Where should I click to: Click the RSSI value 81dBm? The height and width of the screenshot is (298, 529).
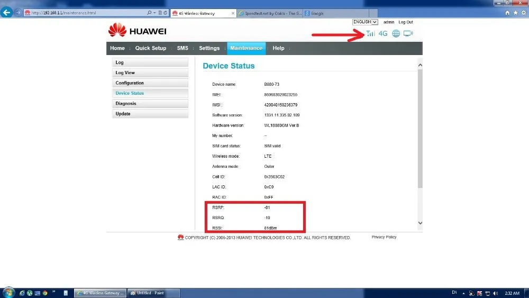270,228
